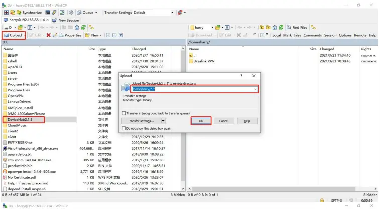
Task: Go to local home directory icon
Action: click(77, 28)
